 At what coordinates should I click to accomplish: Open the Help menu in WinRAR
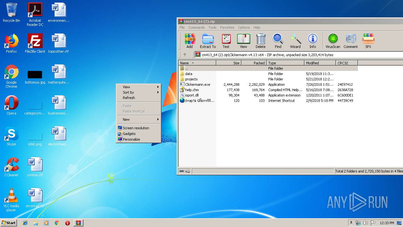(257, 27)
